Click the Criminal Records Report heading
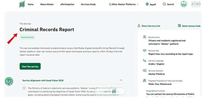 click(47, 30)
